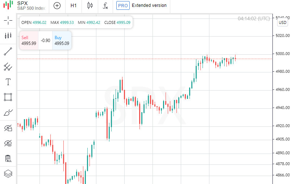The width and height of the screenshot is (296, 184).
Task: Click the USD currency label
Action: click(283, 23)
